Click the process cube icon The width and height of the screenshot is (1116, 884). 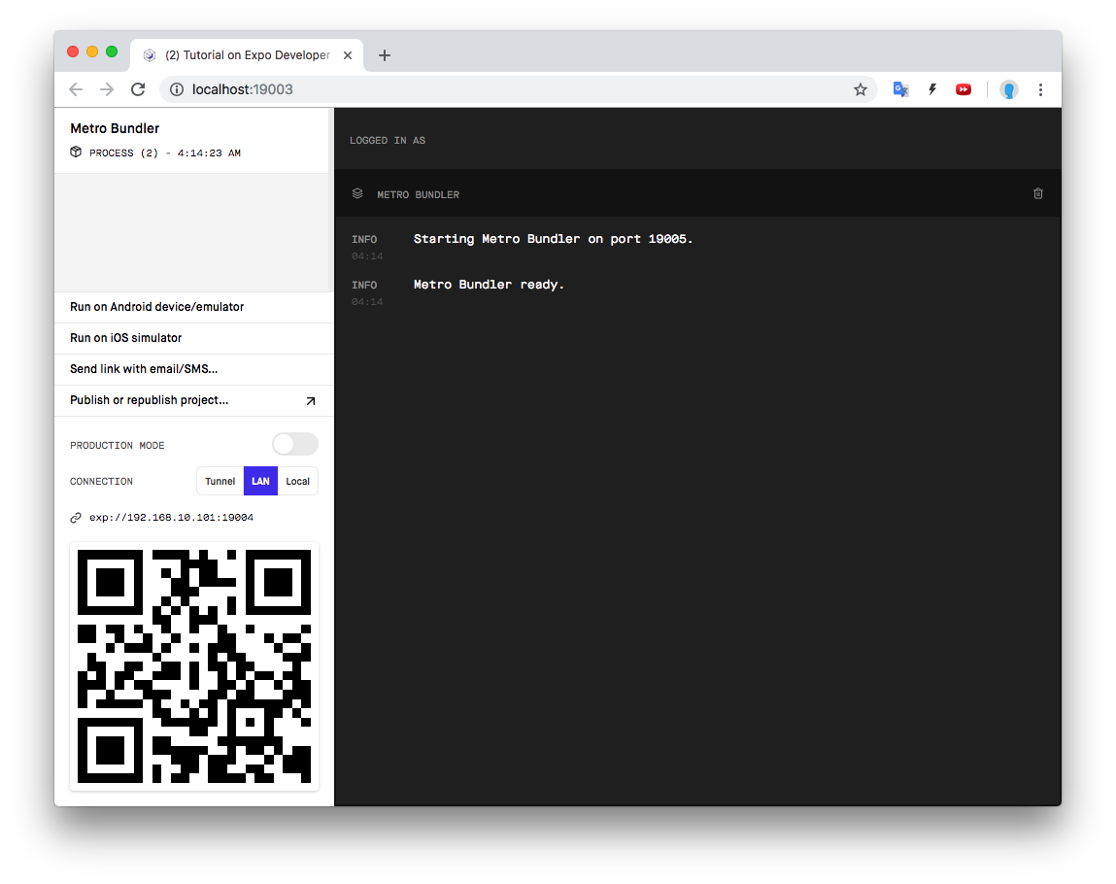point(76,153)
